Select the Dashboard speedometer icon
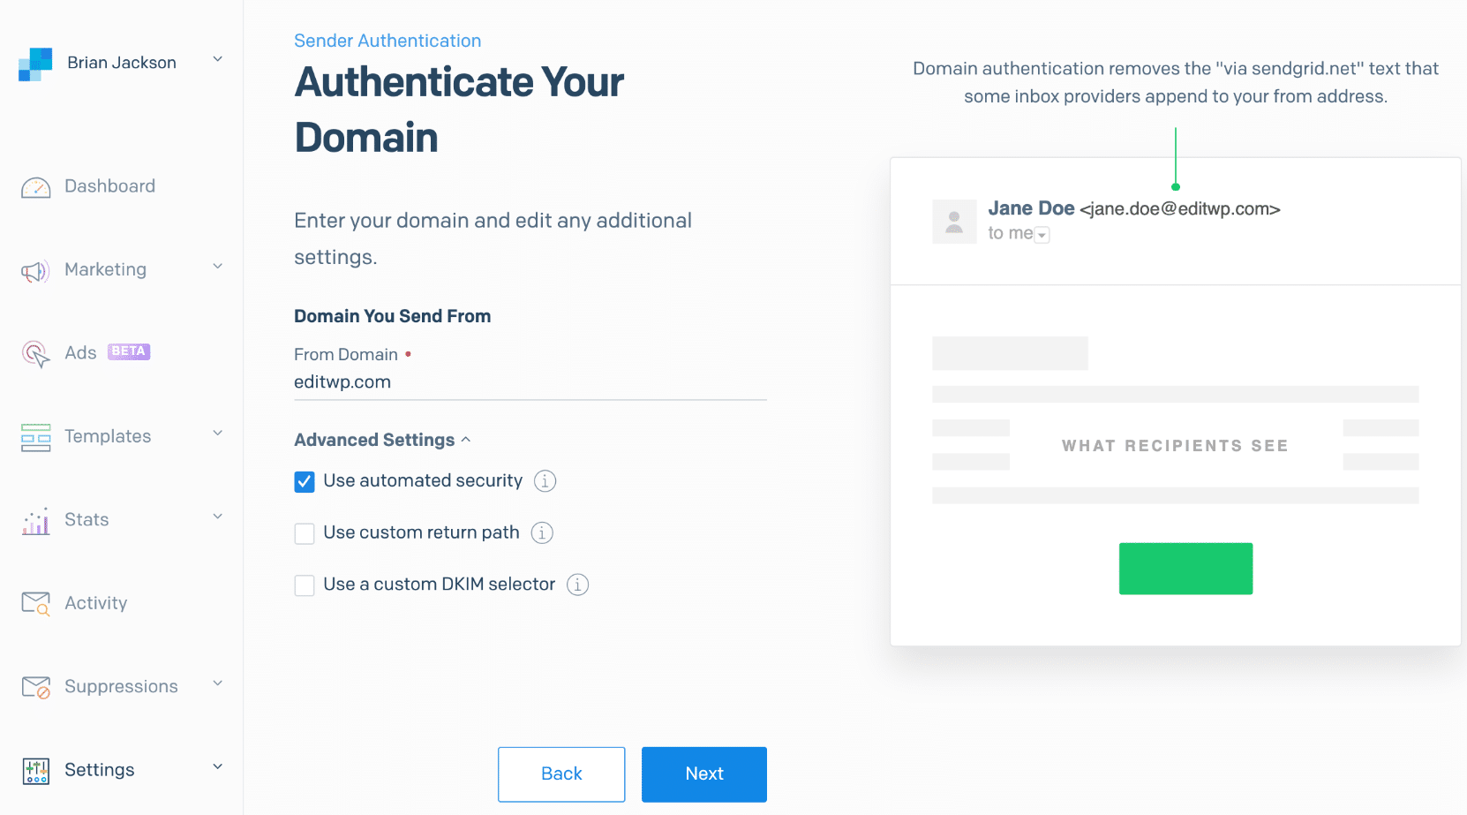1467x815 pixels. point(35,186)
